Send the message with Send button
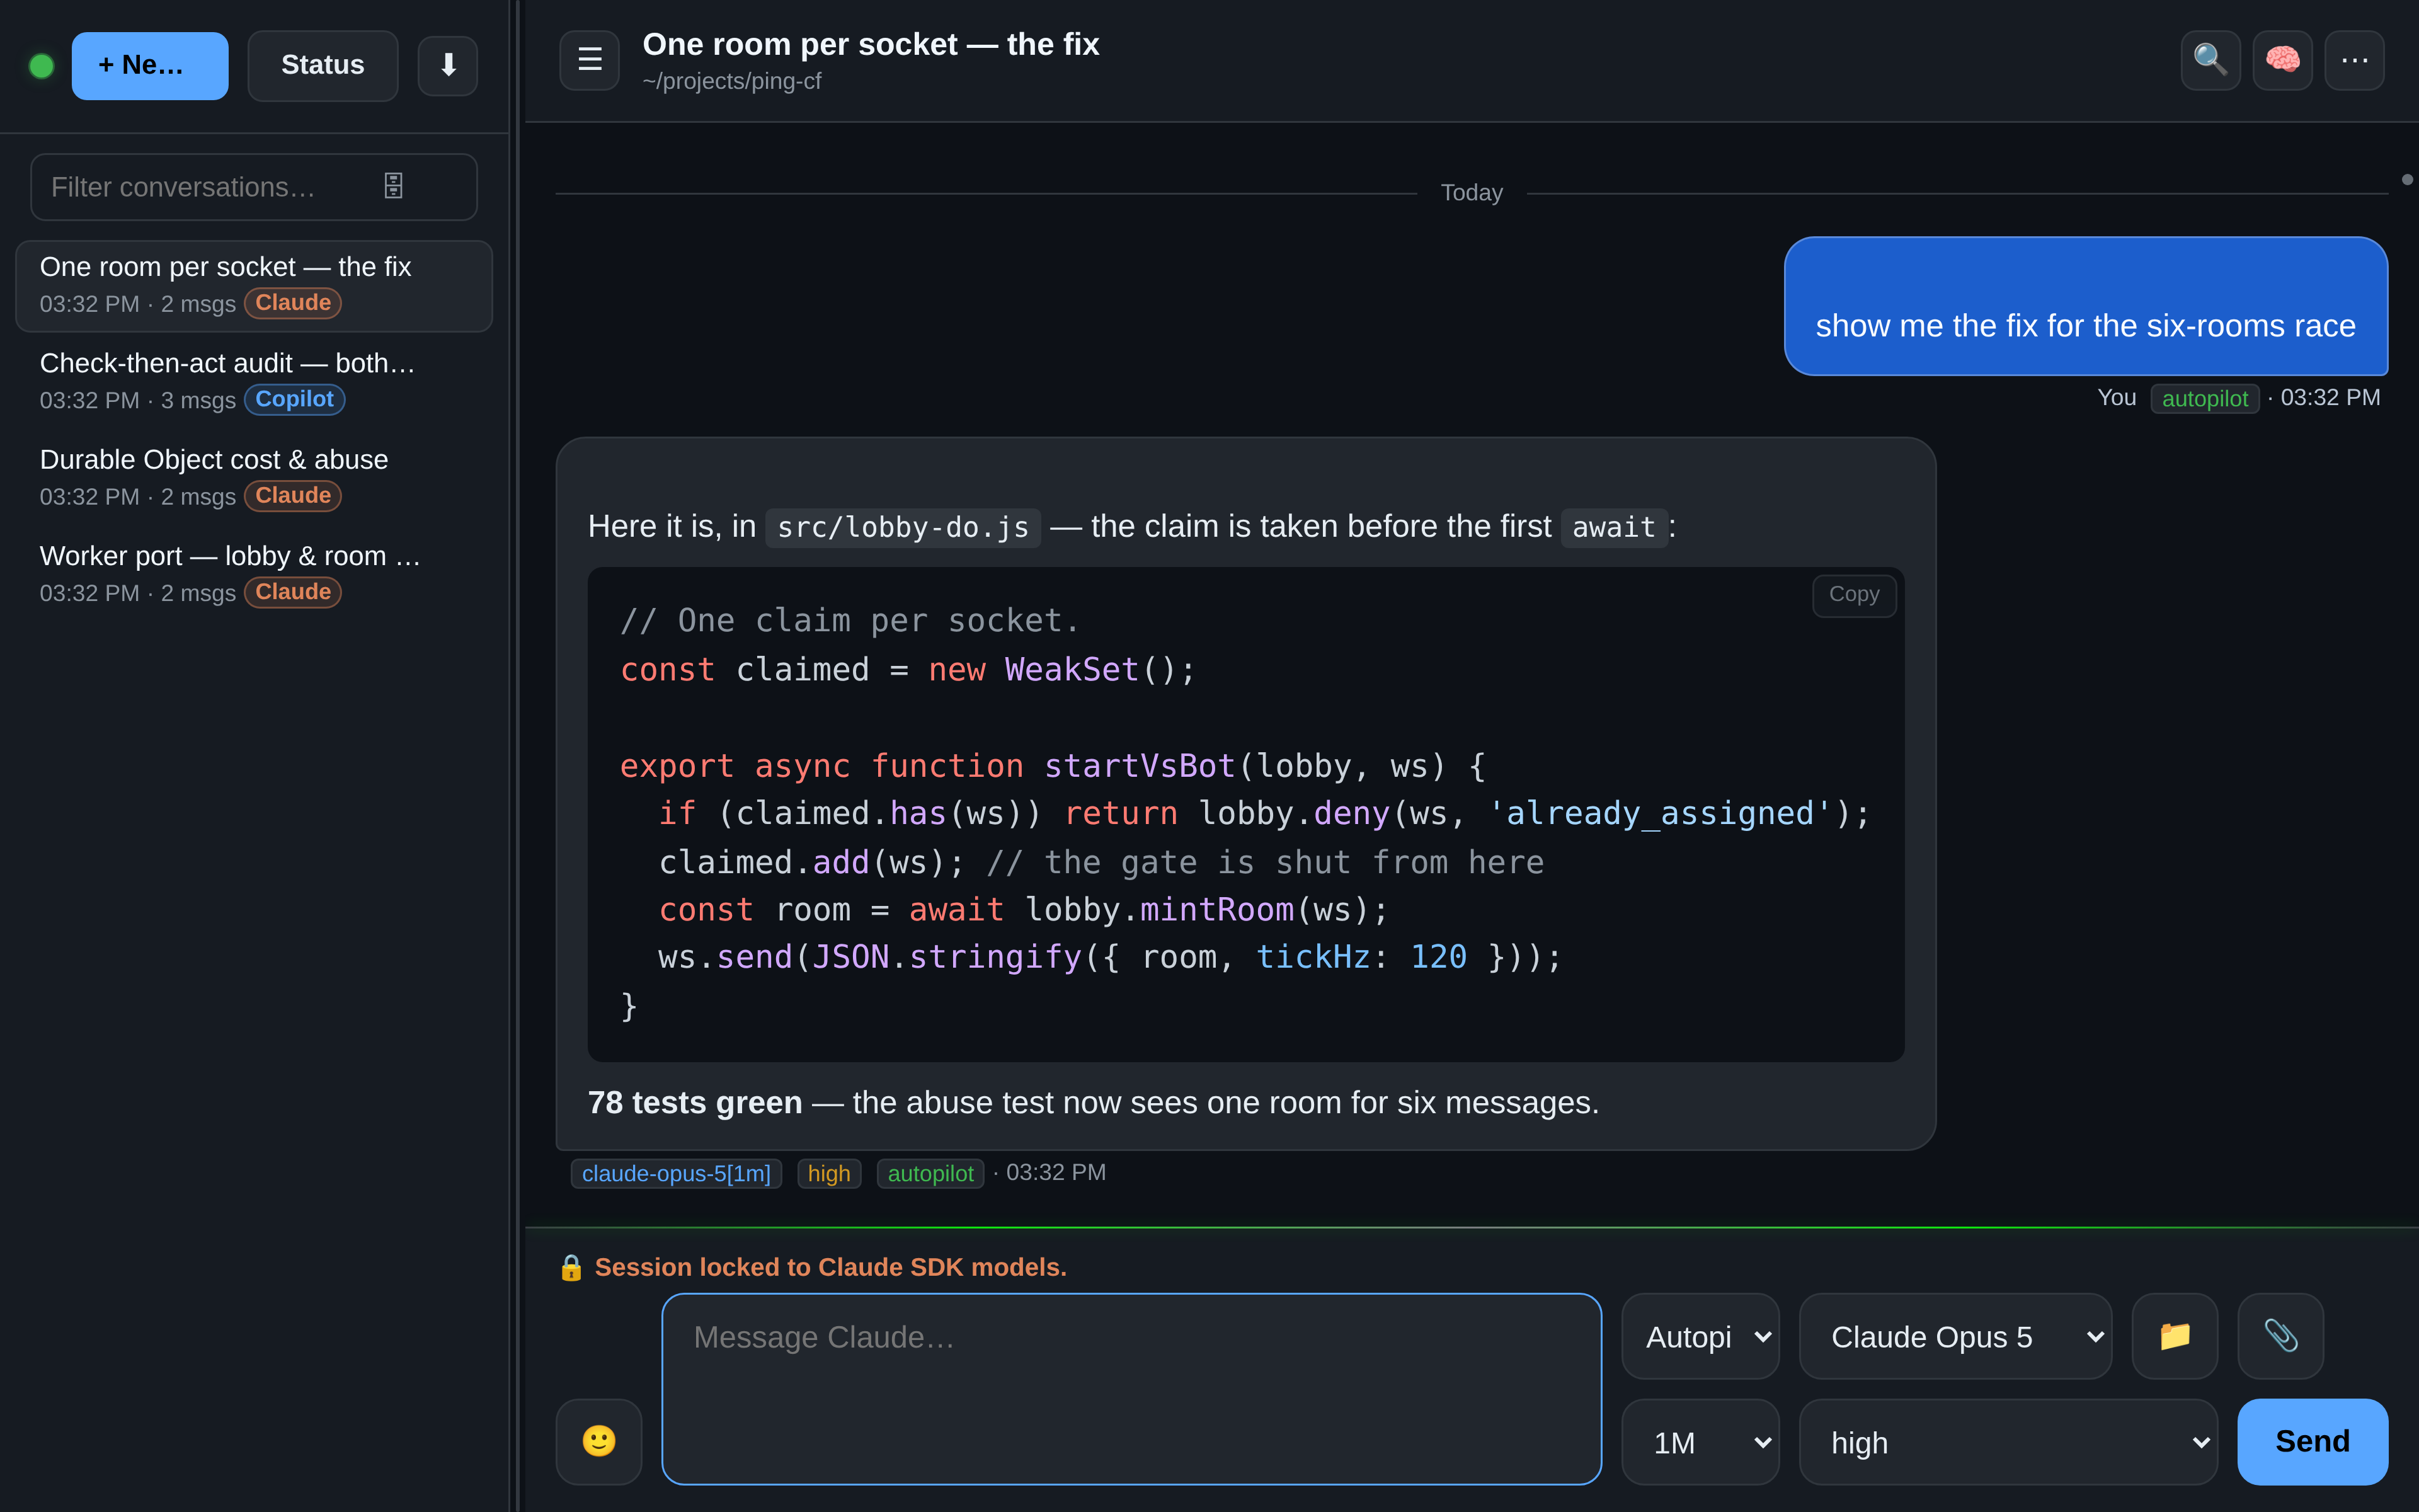Image resolution: width=2419 pixels, height=1512 pixels. [x=2312, y=1441]
